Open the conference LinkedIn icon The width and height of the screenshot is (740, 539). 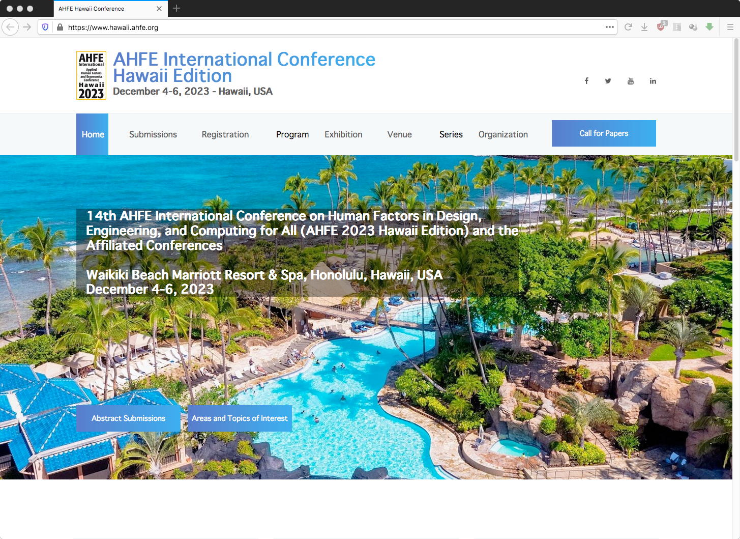pyautogui.click(x=653, y=81)
